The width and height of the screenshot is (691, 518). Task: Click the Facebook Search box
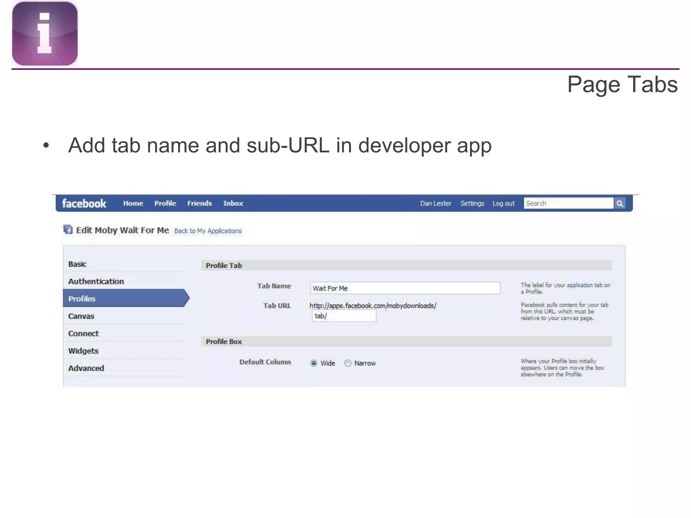(x=569, y=203)
